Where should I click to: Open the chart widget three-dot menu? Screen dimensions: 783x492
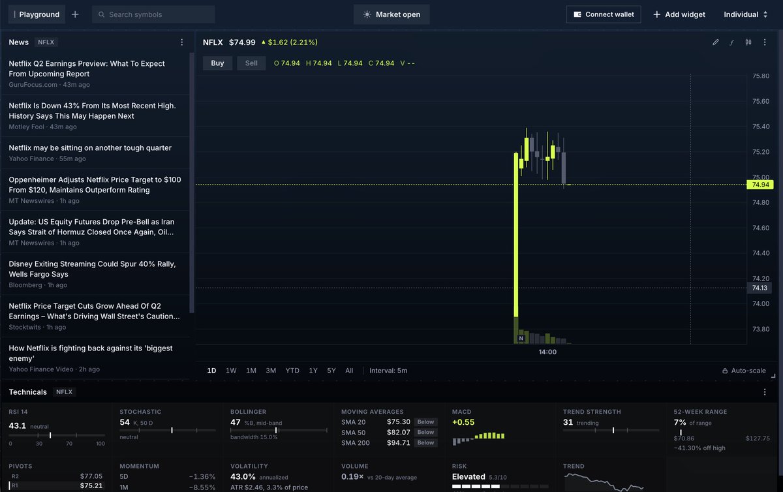[765, 42]
